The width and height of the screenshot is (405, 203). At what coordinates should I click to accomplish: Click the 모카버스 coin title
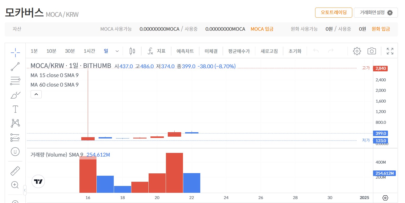(x=24, y=13)
